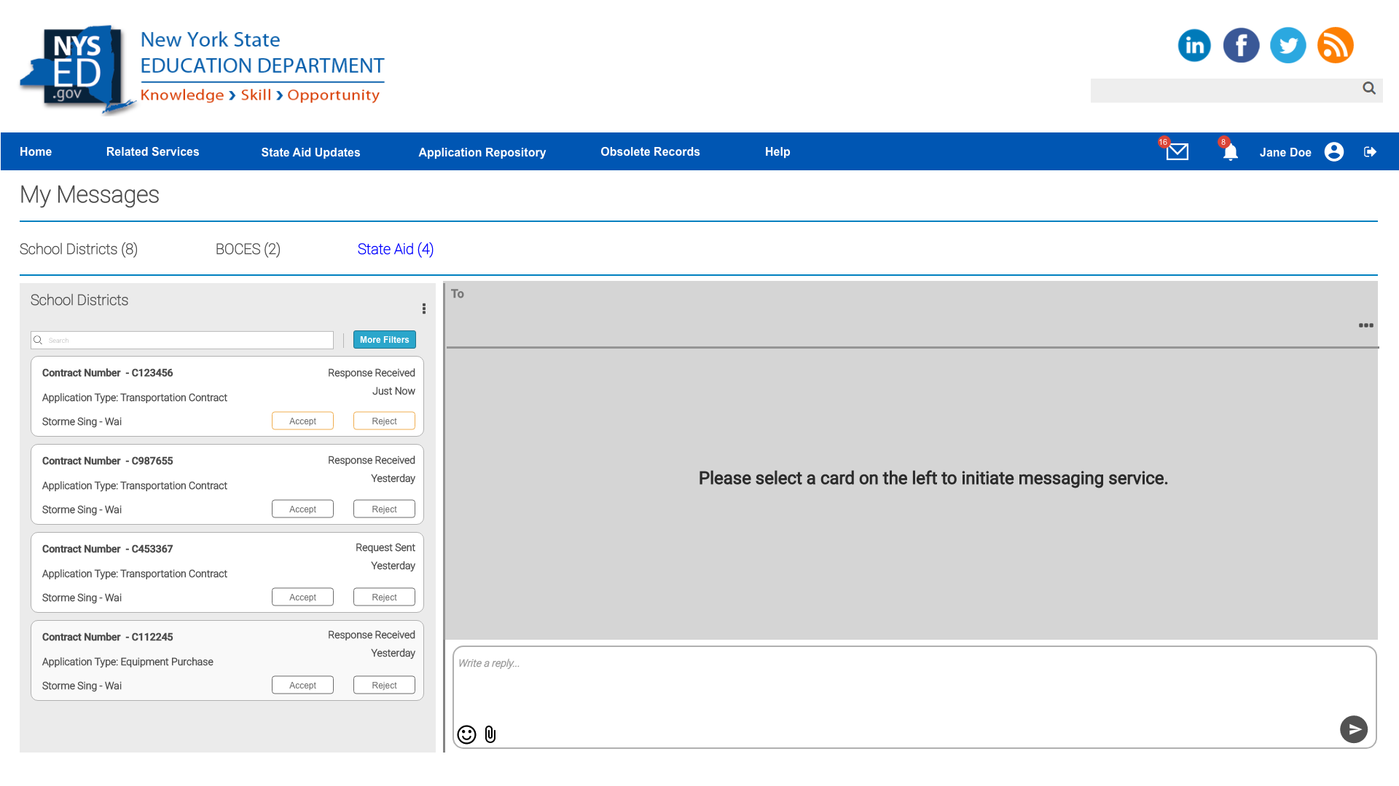The width and height of the screenshot is (1399, 786).
Task: Open the notifications bell icon
Action: [1230, 152]
